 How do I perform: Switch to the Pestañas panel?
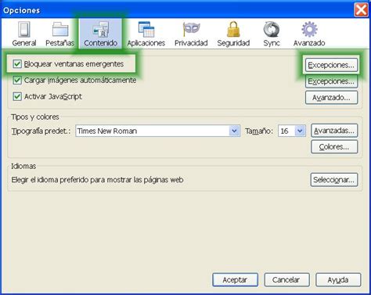click(x=59, y=34)
